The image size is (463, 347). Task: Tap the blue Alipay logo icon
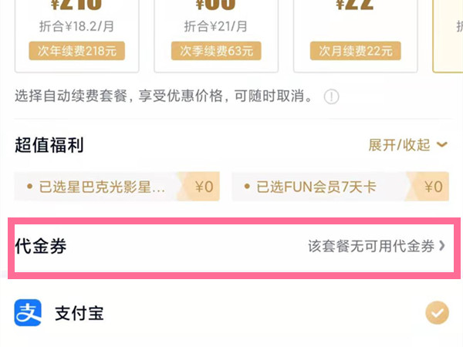29,313
